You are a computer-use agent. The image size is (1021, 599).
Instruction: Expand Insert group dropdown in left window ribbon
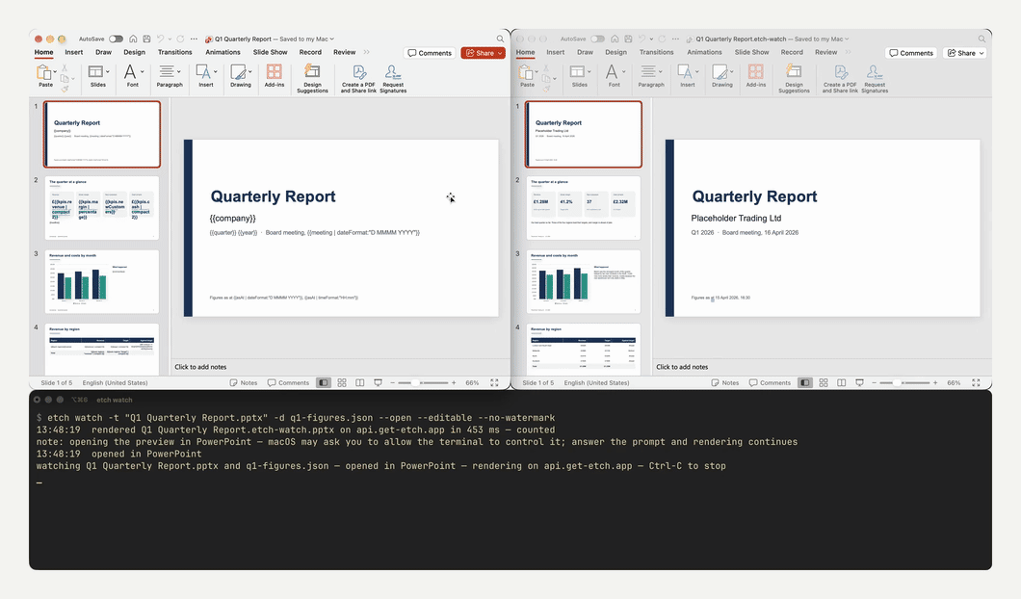tap(216, 71)
